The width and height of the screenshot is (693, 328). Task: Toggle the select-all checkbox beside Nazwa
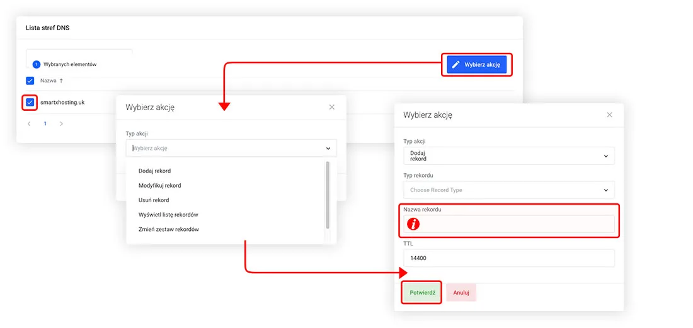[30, 81]
